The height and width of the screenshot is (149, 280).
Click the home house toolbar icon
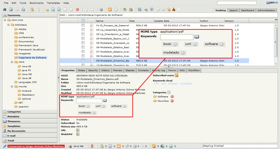pos(131,9)
